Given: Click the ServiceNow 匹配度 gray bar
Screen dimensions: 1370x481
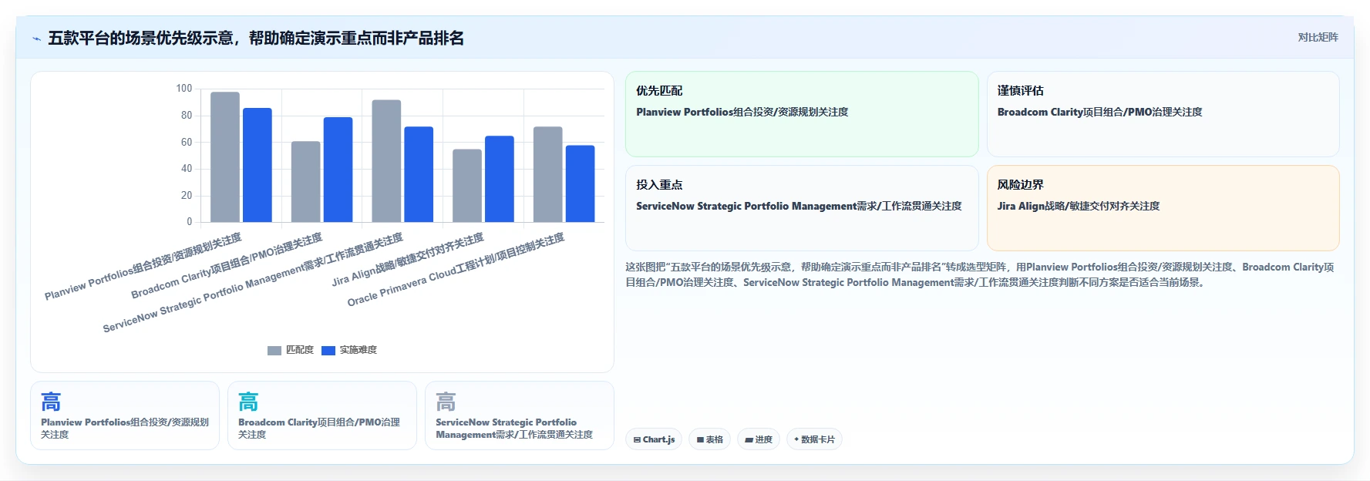Looking at the screenshot, I should [x=386, y=161].
